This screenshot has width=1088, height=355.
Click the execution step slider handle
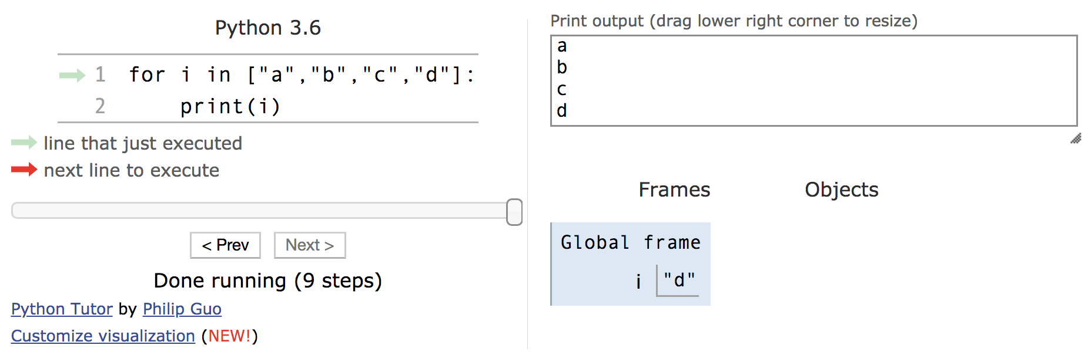pyautogui.click(x=514, y=212)
